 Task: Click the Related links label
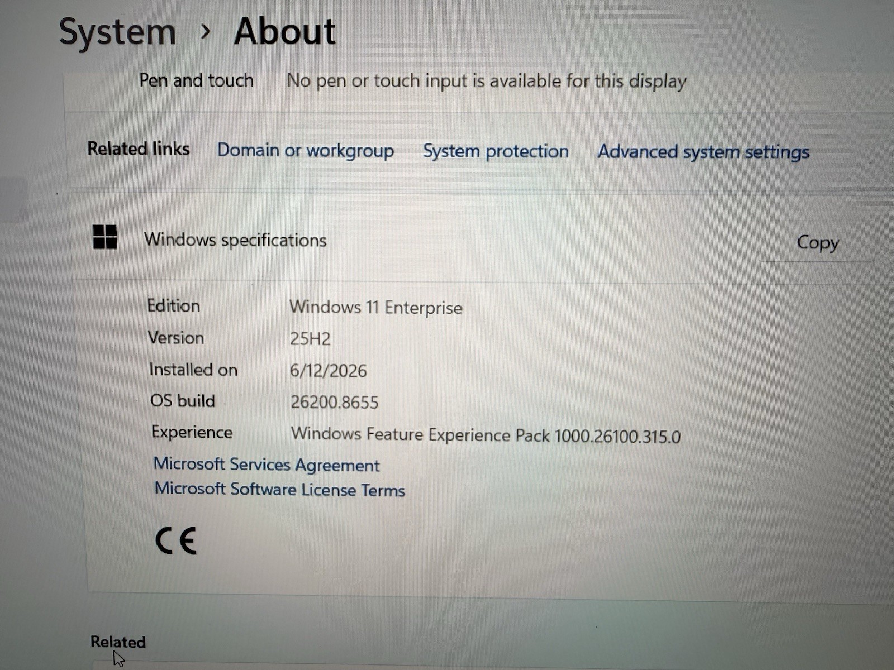pos(138,149)
